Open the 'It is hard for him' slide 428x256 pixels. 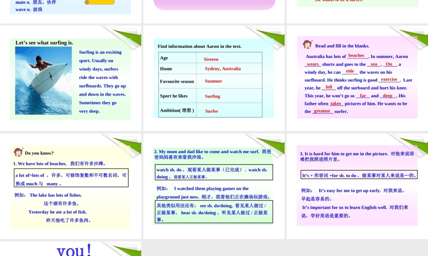[357, 186]
